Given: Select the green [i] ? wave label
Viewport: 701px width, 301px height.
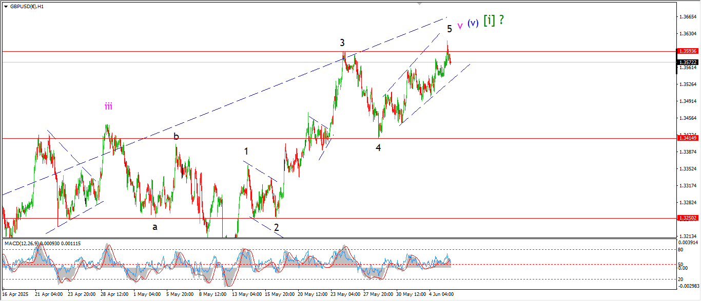Looking at the screenshot, I should [x=493, y=20].
